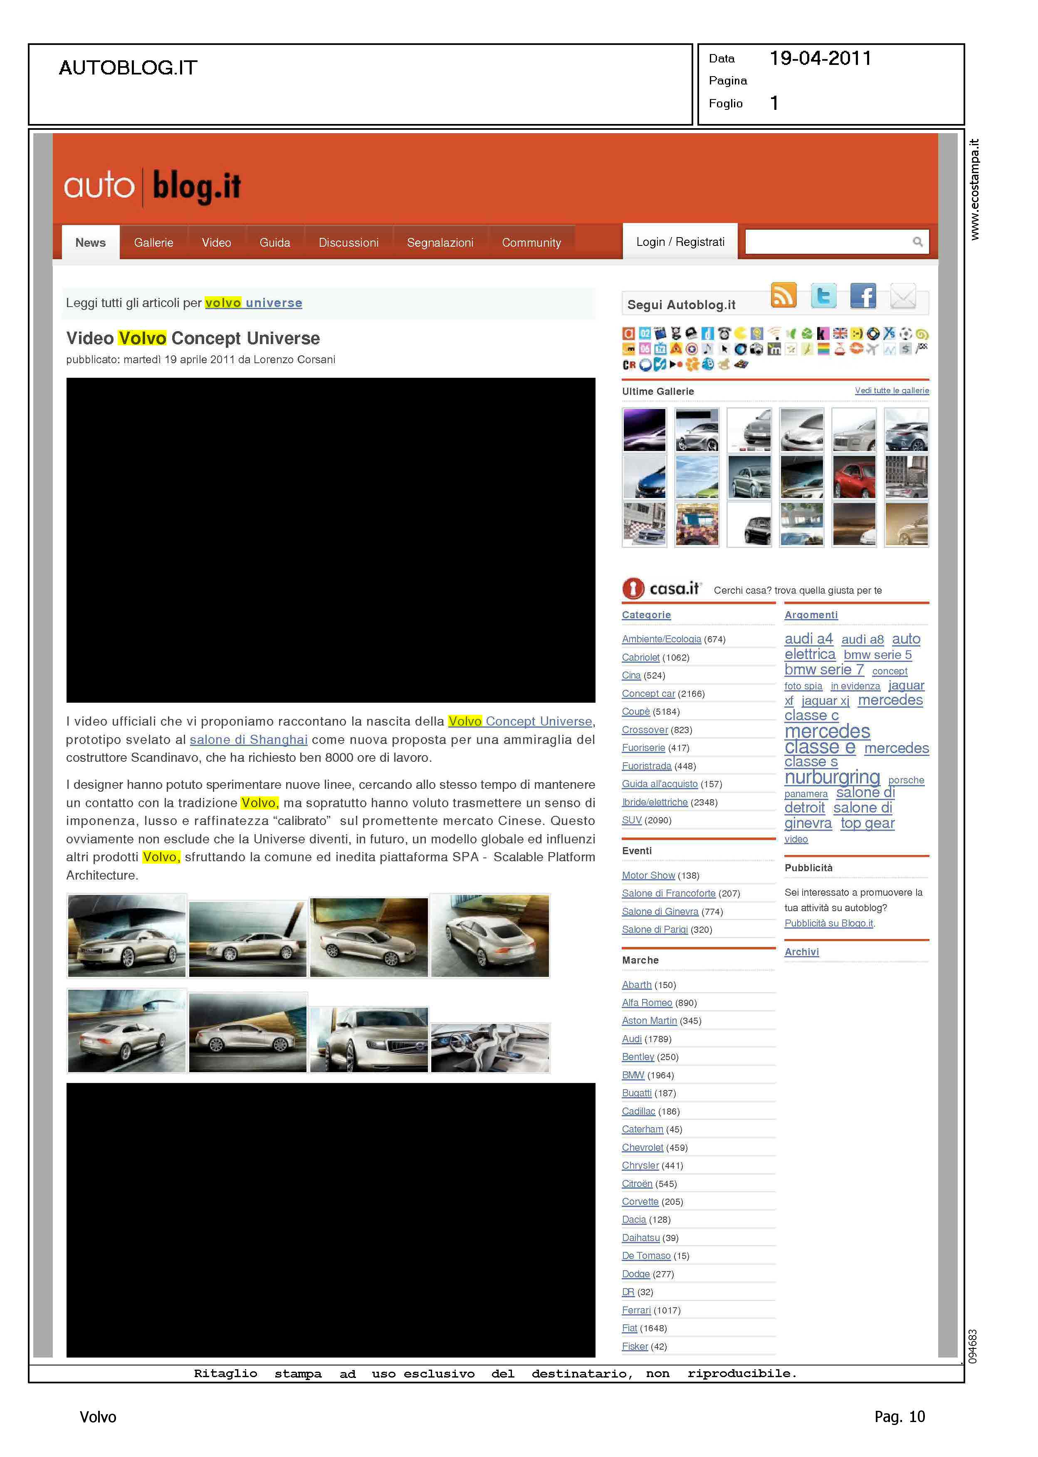Open the Gallerie navigation tab
This screenshot has height=1457, width=1038.
[153, 243]
